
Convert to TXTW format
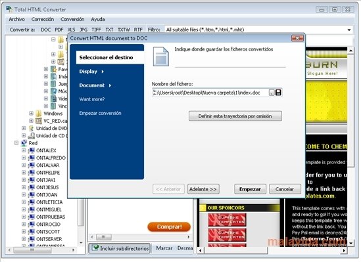click(124, 30)
